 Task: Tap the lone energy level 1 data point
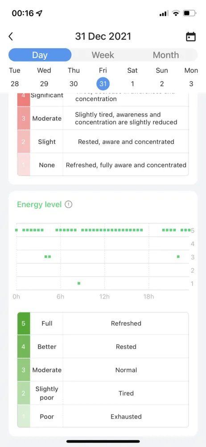pyautogui.click(x=79, y=283)
